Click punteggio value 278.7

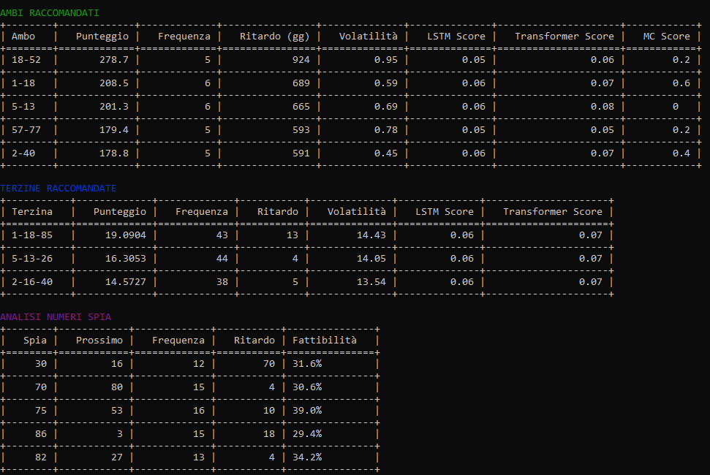pos(114,60)
